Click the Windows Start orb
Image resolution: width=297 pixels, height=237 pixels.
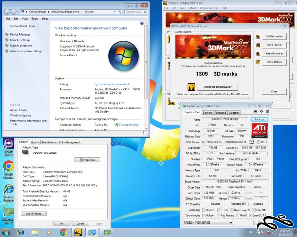[6, 232]
